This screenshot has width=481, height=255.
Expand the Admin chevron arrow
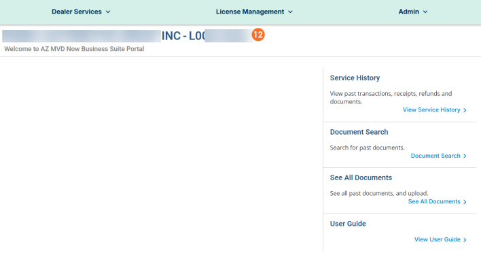(425, 12)
